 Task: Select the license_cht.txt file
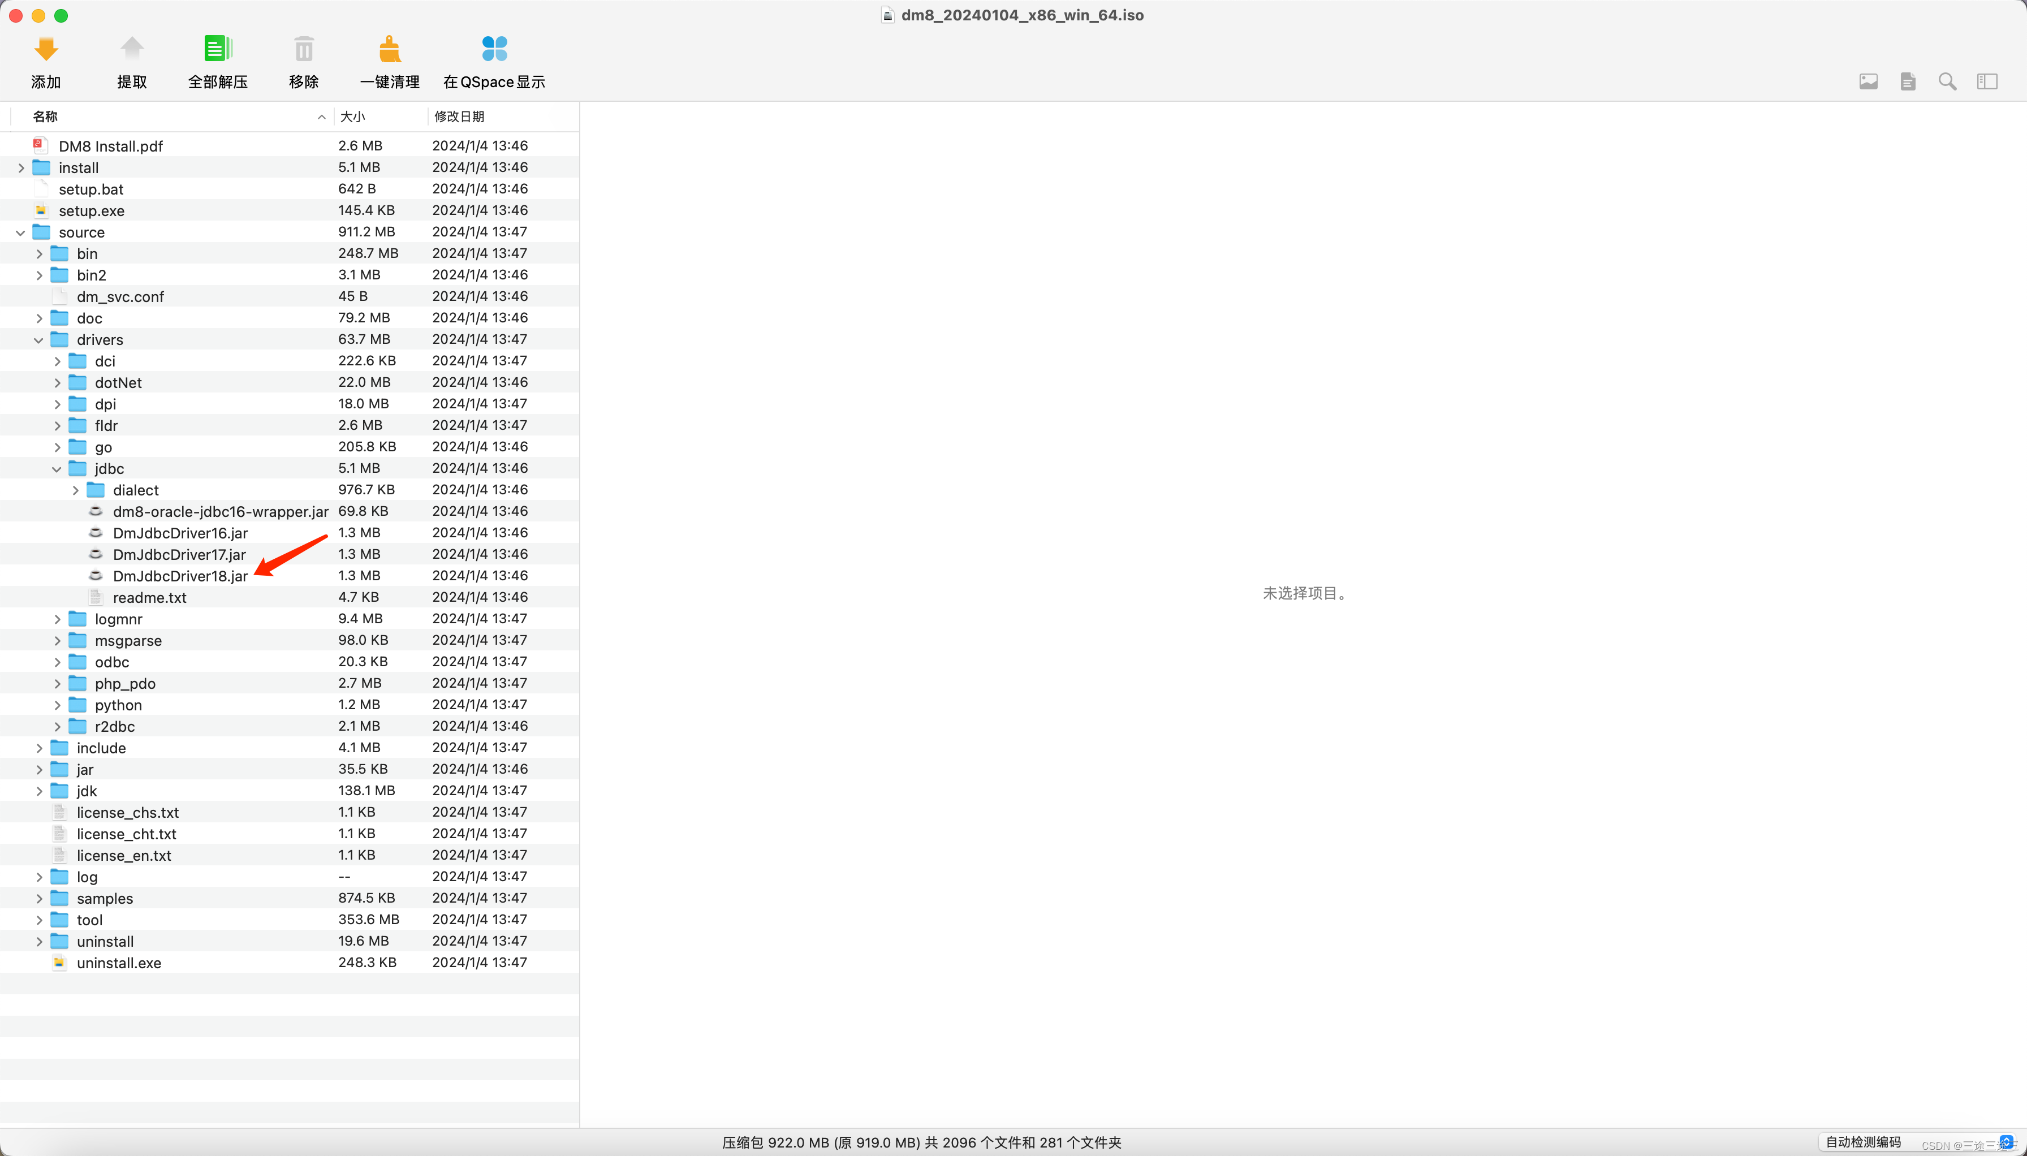(x=289, y=834)
